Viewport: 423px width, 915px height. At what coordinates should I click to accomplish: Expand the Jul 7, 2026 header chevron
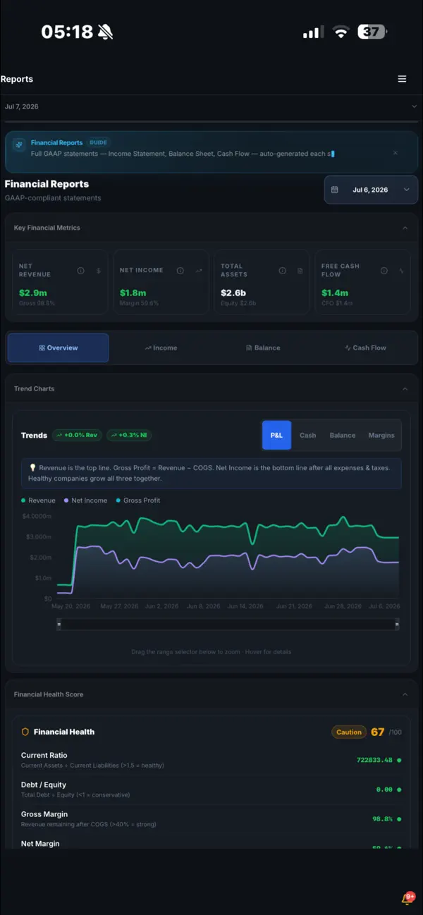pyautogui.click(x=414, y=106)
